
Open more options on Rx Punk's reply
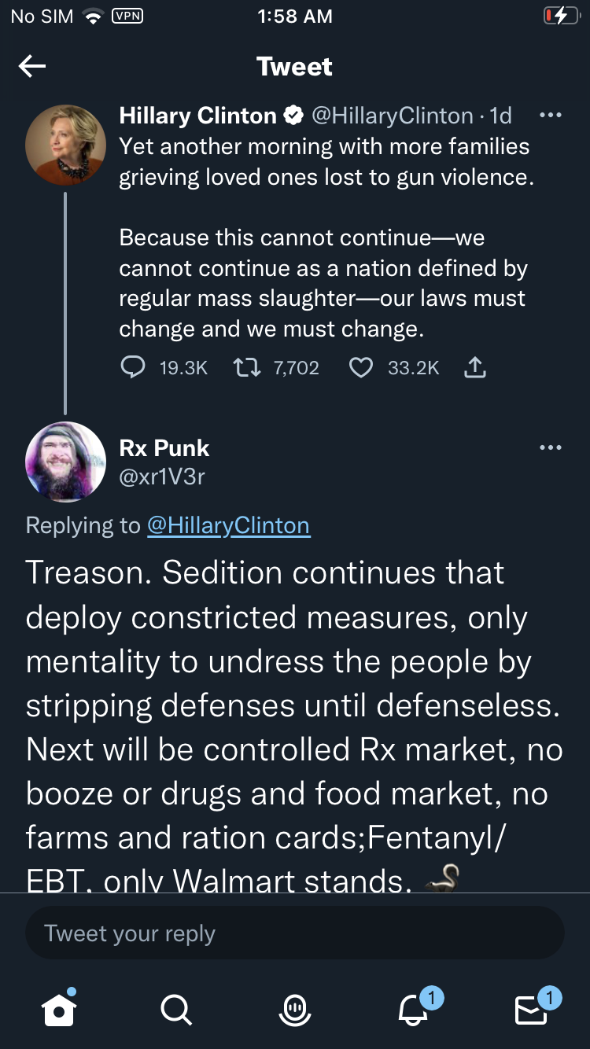pos(550,448)
